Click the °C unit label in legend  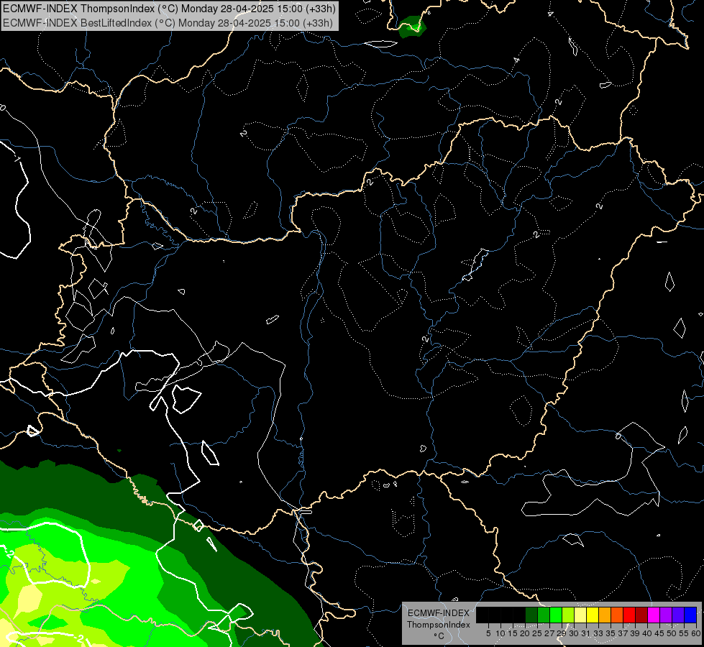[x=439, y=636]
